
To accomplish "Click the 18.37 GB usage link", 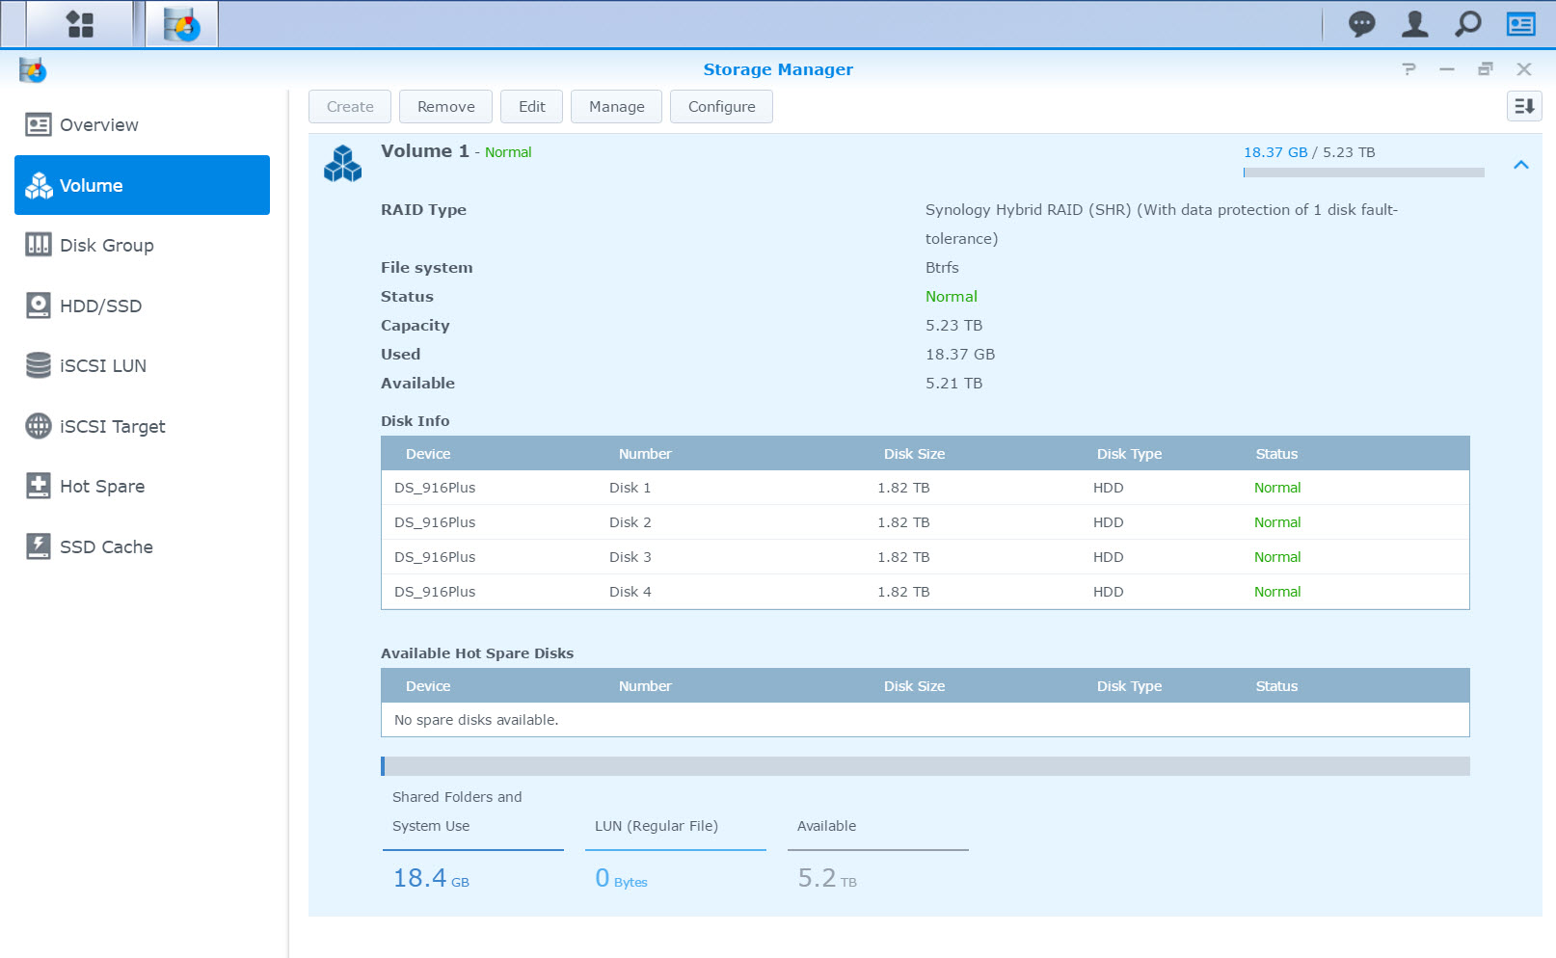I will (x=1275, y=152).
